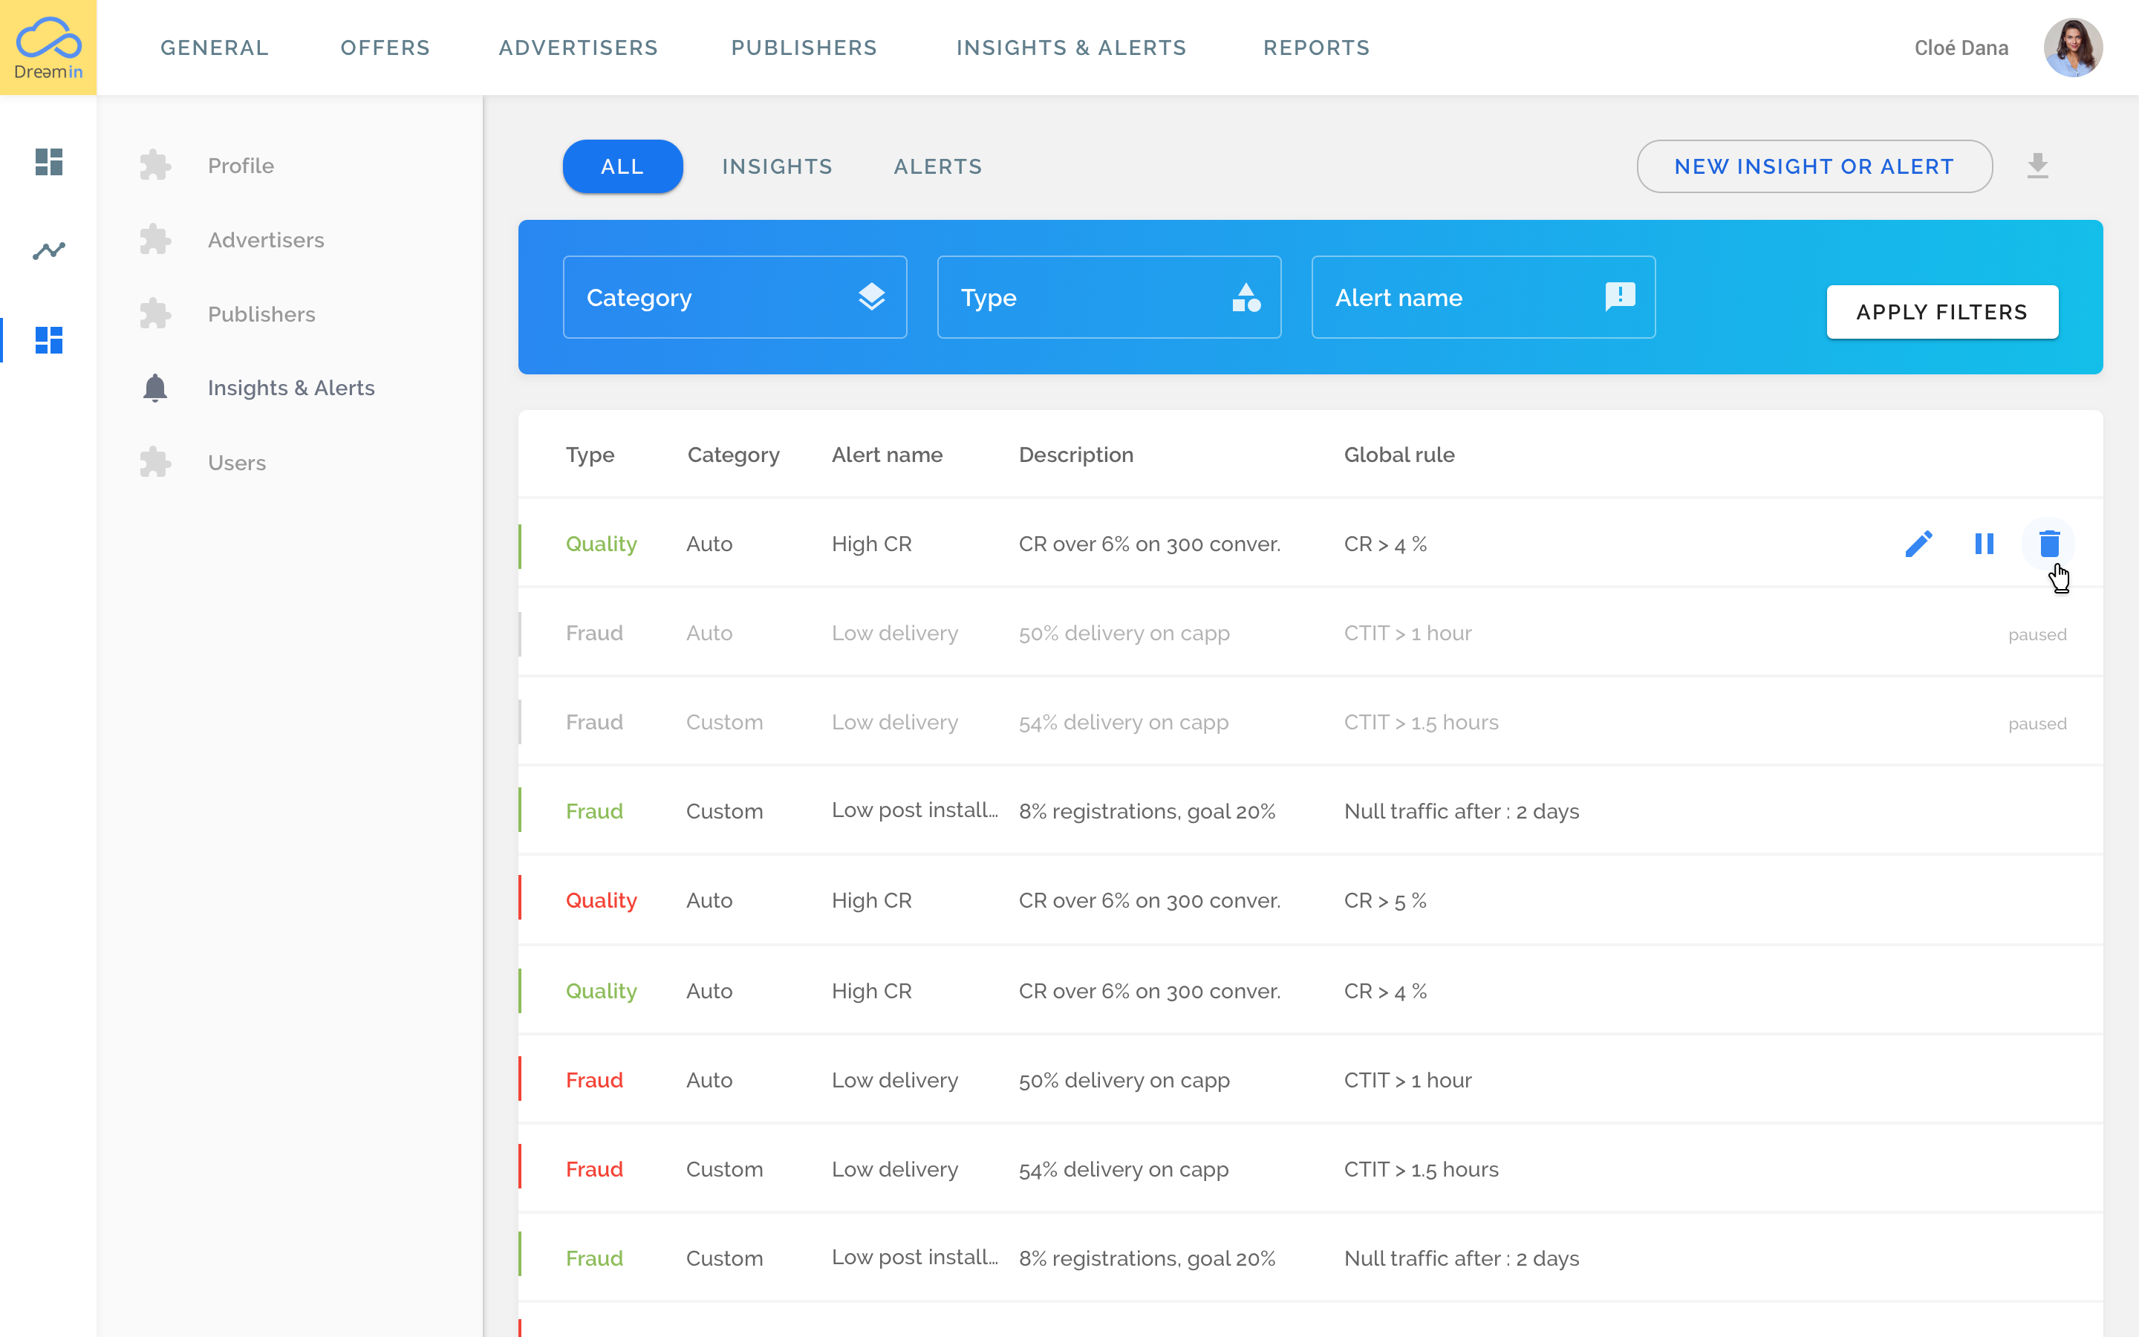Click the Insights & Alerts bell sidebar icon

pyautogui.click(x=154, y=387)
